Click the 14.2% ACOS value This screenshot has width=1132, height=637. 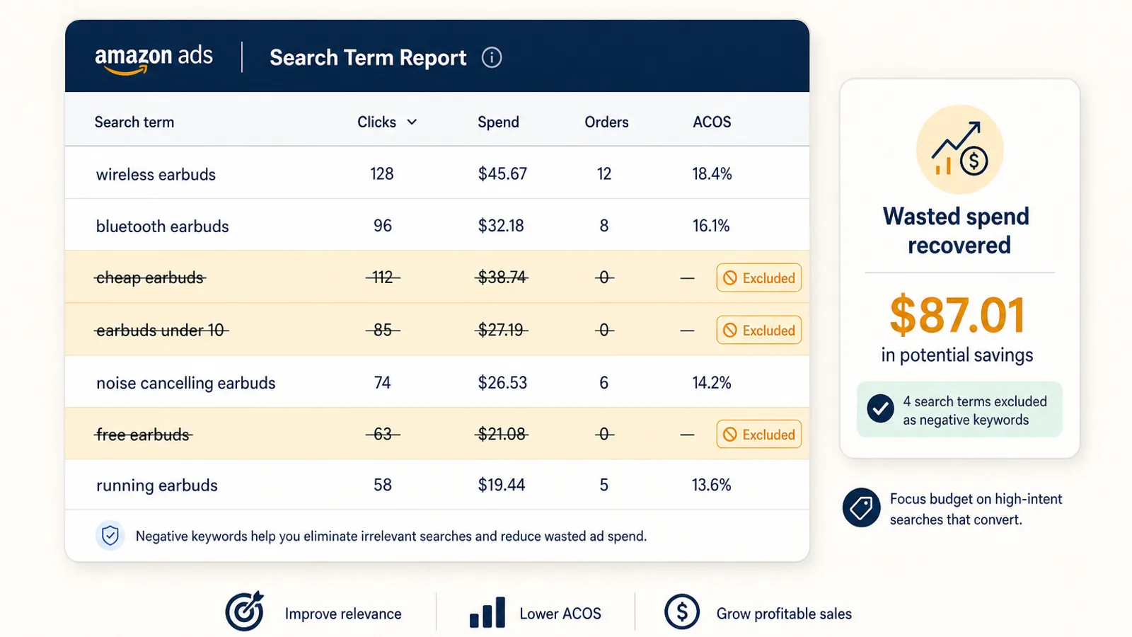[x=712, y=383]
